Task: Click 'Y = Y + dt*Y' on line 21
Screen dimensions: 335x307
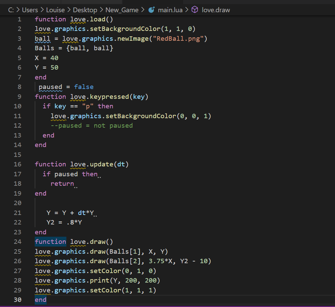Action: 70,213
